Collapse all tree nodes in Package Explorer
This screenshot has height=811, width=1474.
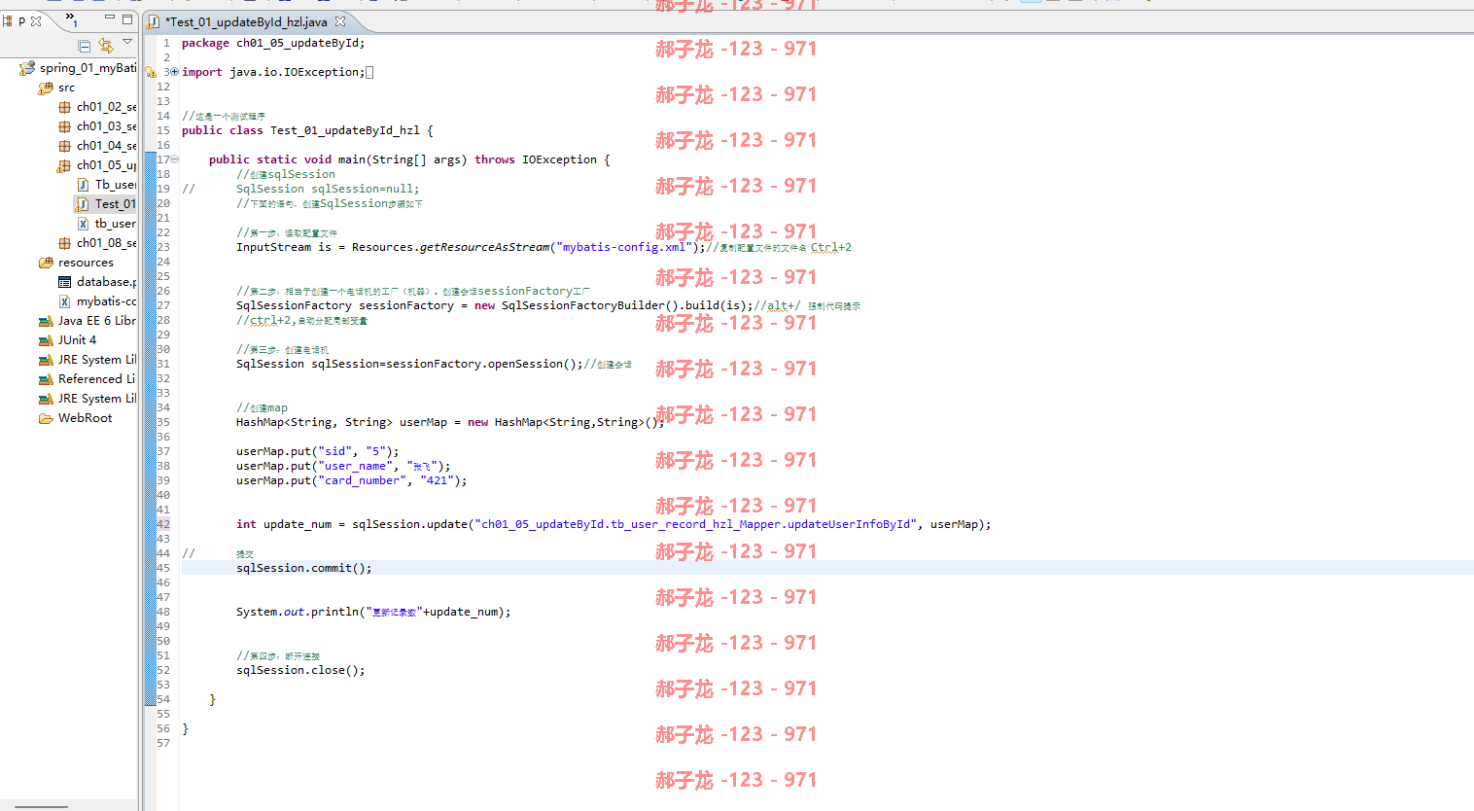(x=85, y=46)
